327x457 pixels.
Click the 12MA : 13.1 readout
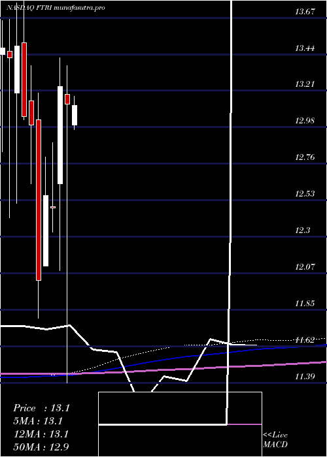pyautogui.click(x=41, y=434)
